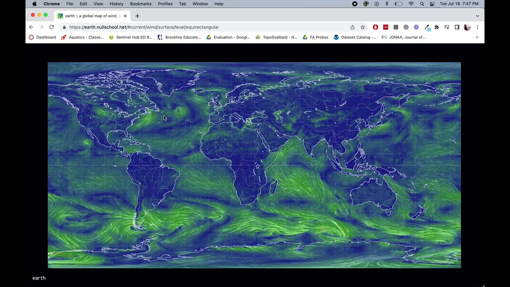This screenshot has width=510, height=287.
Task: Open the JONAA, Journal of... bookmark
Action: tap(403, 37)
